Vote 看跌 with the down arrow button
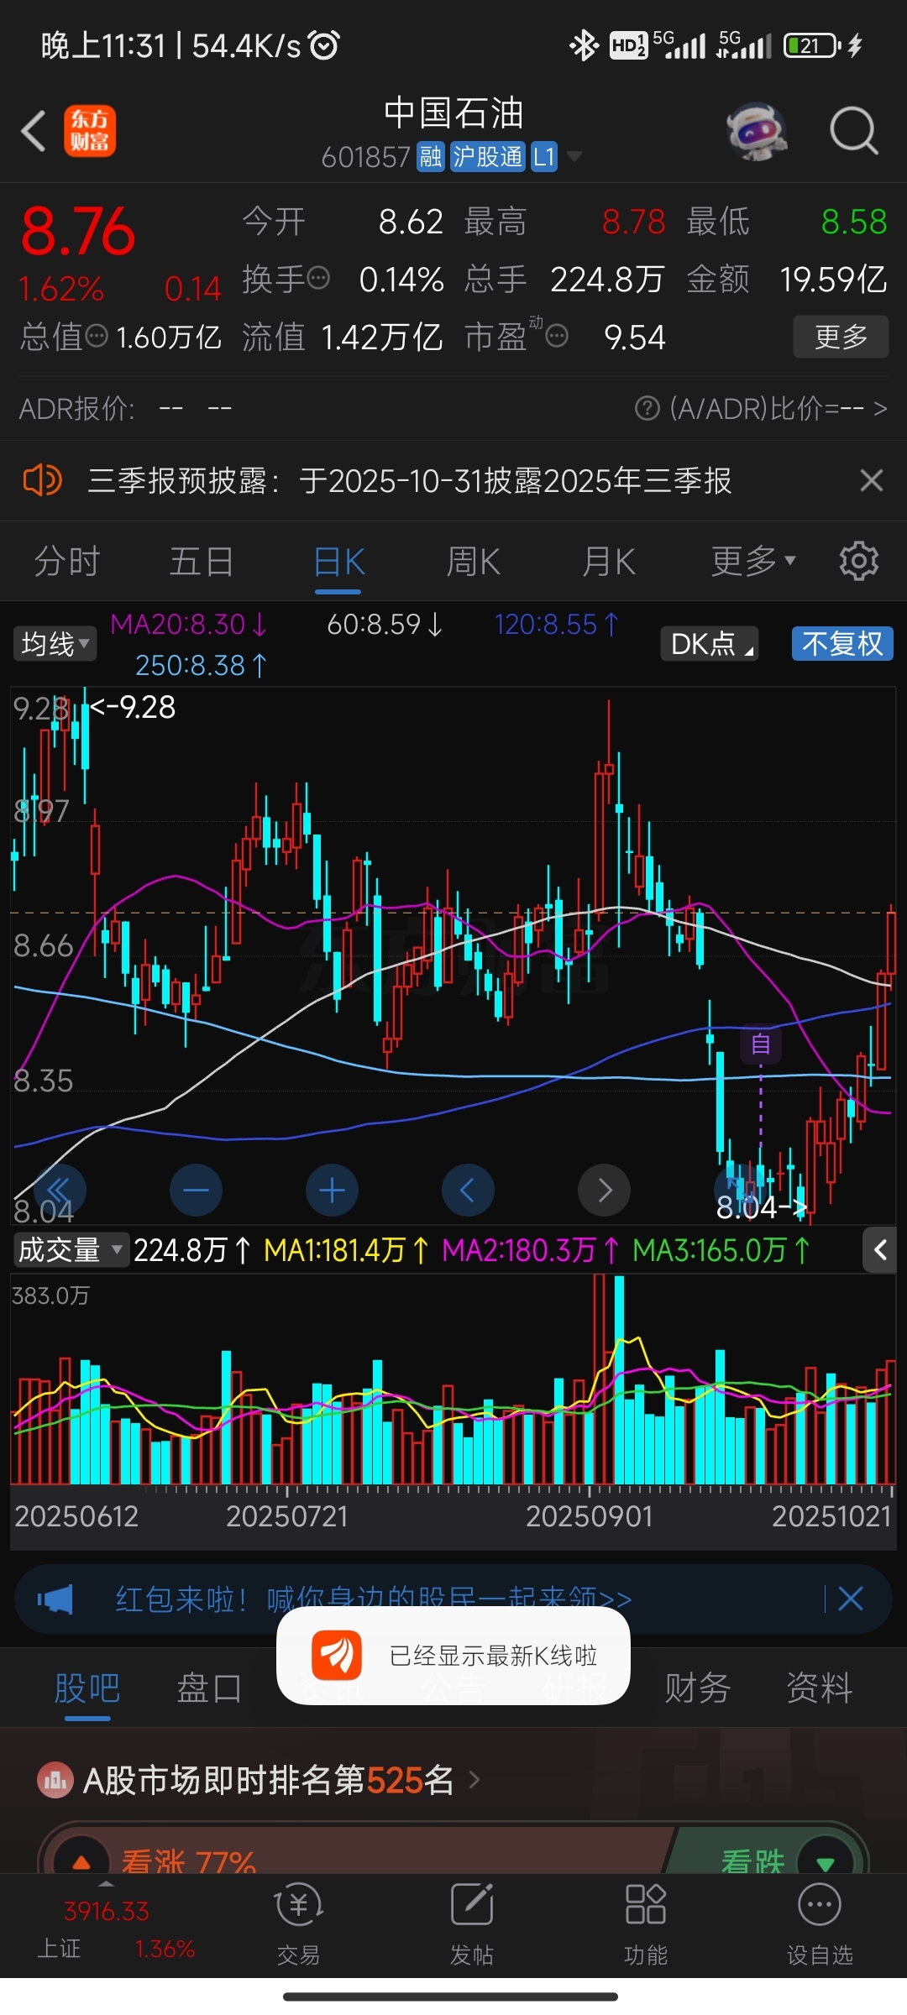Viewport: 907px width, 2015px height. pyautogui.click(x=826, y=1857)
